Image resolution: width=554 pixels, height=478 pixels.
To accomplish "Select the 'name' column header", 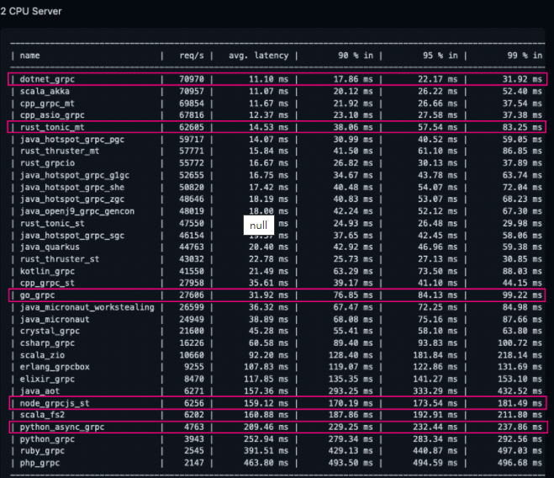I will coord(29,56).
